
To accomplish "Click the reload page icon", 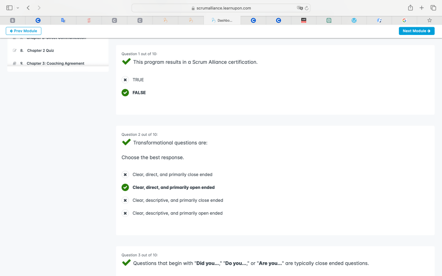I will (x=307, y=8).
